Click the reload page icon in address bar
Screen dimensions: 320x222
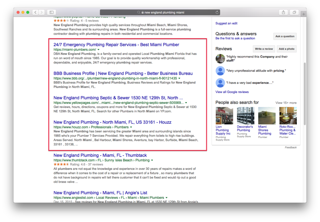[x=217, y=13]
